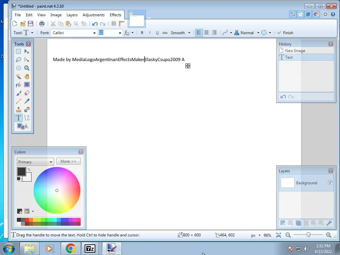Viewport: 340px width, 255px height.
Task: Click the secondary color swatch
Action: tap(28, 178)
